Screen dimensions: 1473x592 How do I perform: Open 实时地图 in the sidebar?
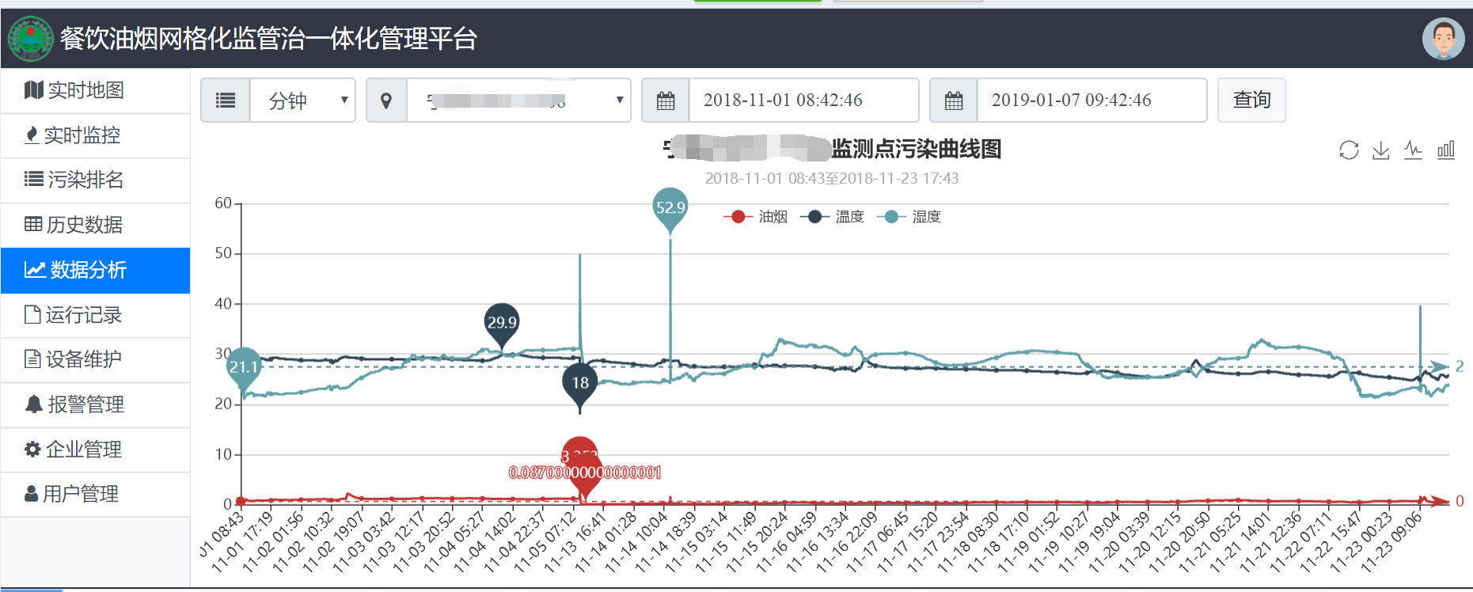click(95, 90)
